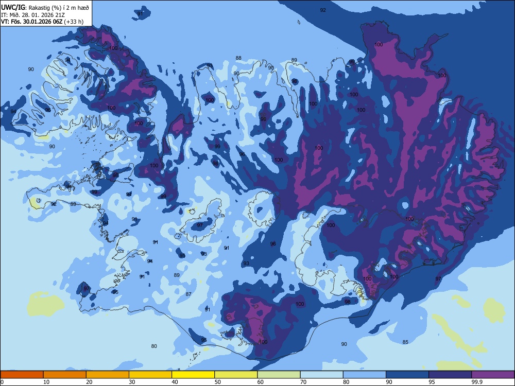Click the purple above-99.9 legend swatch
The height and width of the screenshot is (386, 515).
click(493, 375)
